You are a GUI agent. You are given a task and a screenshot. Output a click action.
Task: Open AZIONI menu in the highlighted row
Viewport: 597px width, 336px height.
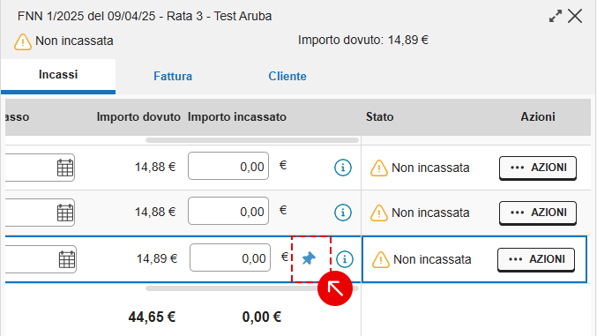pos(535,259)
